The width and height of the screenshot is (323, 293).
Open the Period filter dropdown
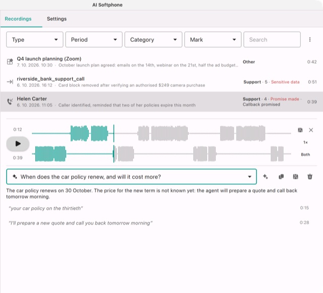[x=94, y=39]
